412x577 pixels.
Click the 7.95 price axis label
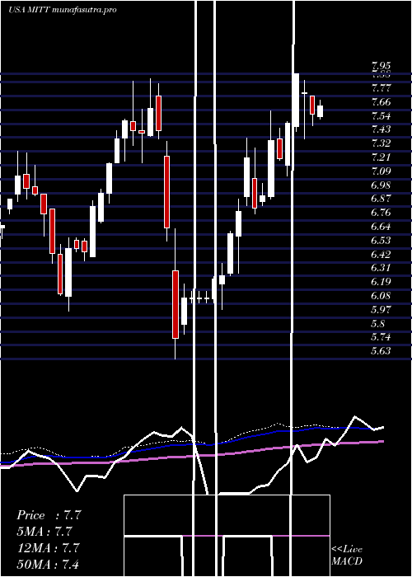point(381,66)
